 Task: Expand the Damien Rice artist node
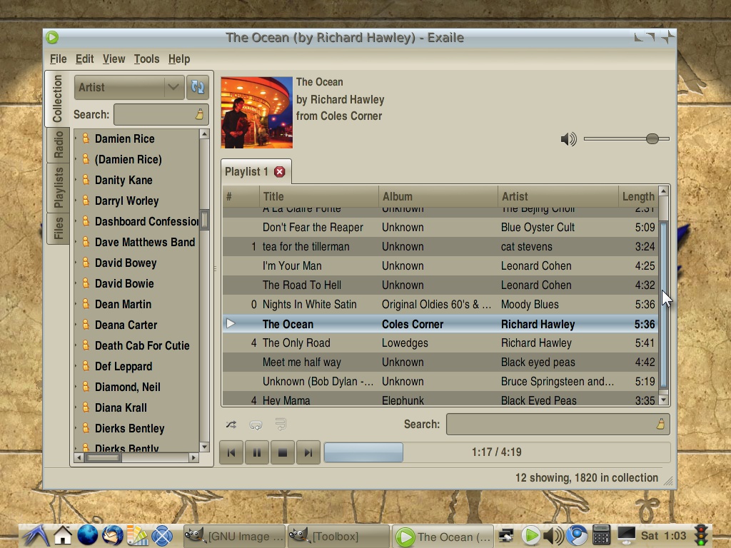[76, 138]
